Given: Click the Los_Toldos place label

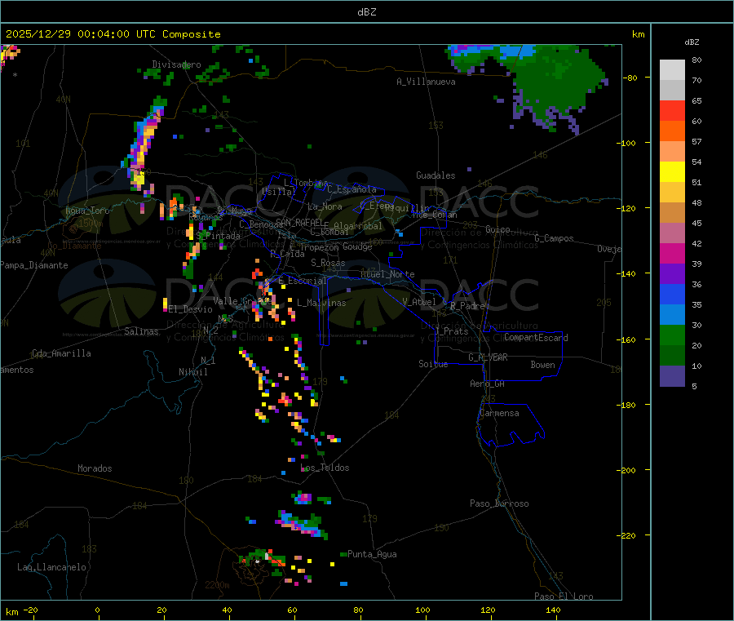Looking at the screenshot, I should pos(325,468).
